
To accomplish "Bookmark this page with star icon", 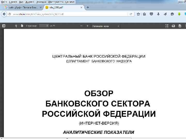I will [x=138, y=14].
